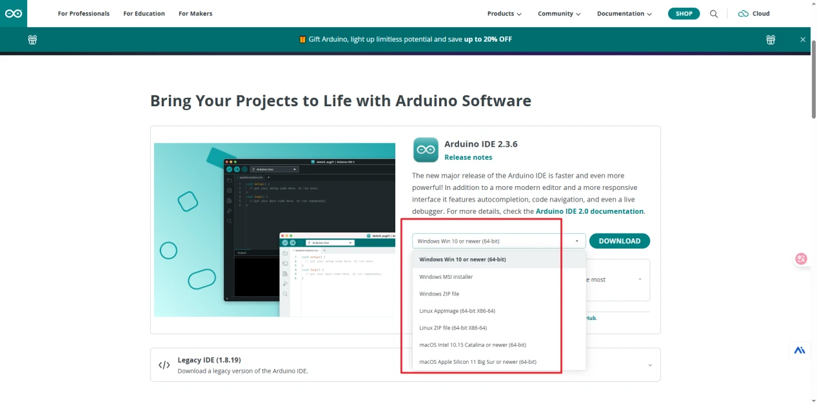The image size is (817, 405).
Task: Open the Products menu
Action: (504, 14)
